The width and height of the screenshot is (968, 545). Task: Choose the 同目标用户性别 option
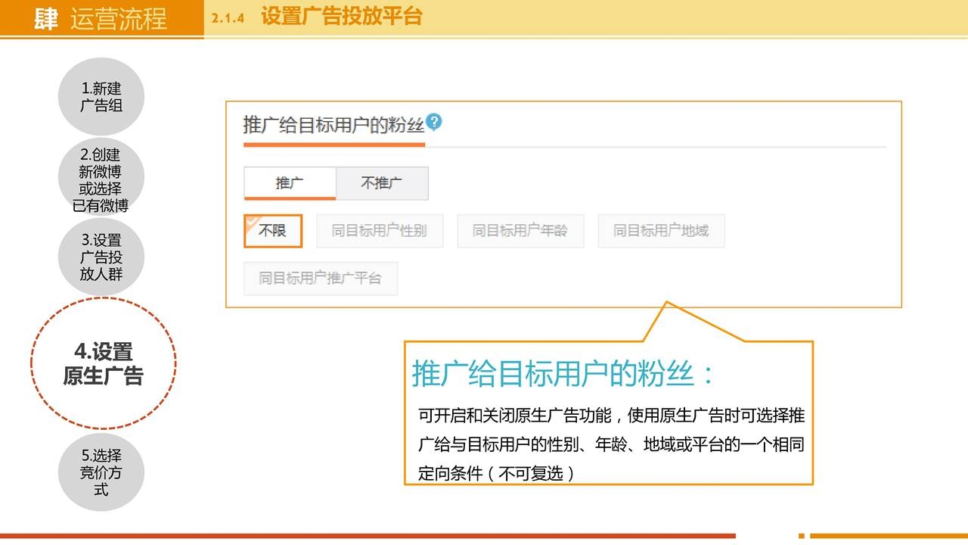click(379, 231)
